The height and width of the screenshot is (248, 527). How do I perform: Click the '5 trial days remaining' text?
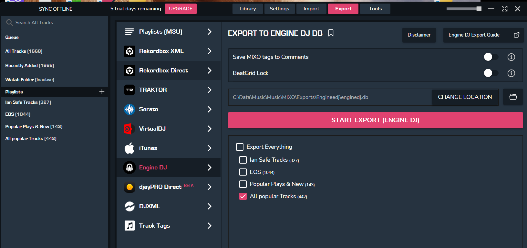click(x=136, y=9)
